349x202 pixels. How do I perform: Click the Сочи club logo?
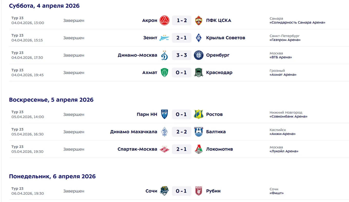(x=164, y=191)
